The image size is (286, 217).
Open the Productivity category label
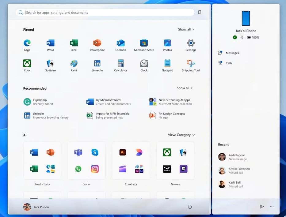[42, 184]
